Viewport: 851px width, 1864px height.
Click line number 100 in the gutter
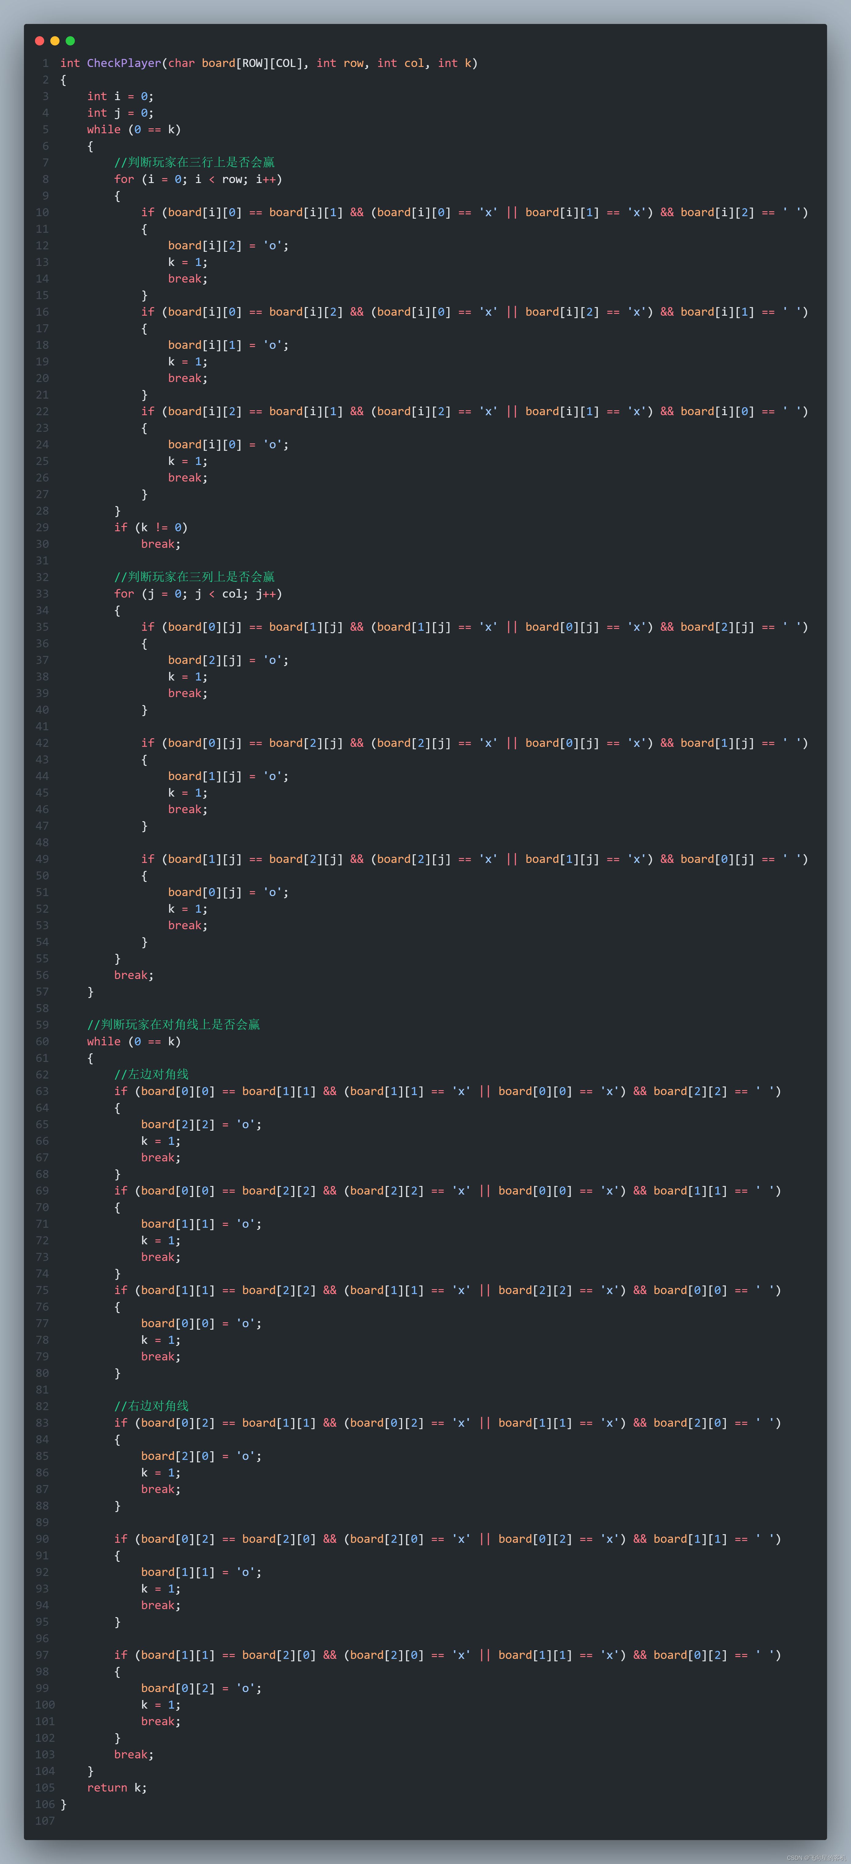click(45, 1705)
